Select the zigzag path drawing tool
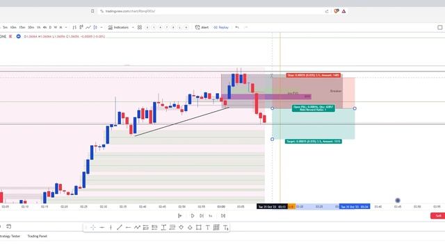 click(137, 227)
